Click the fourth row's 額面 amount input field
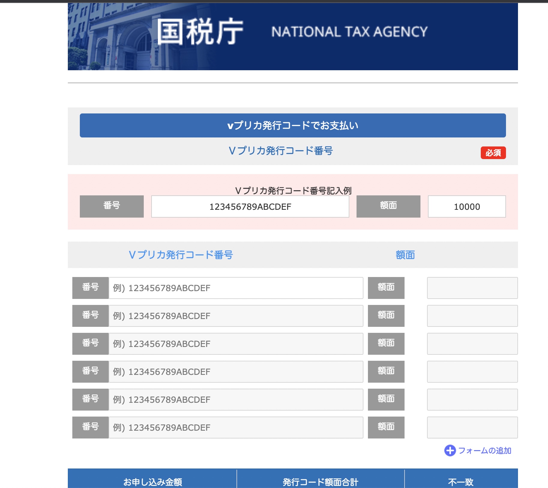This screenshot has height=488, width=548. click(472, 372)
